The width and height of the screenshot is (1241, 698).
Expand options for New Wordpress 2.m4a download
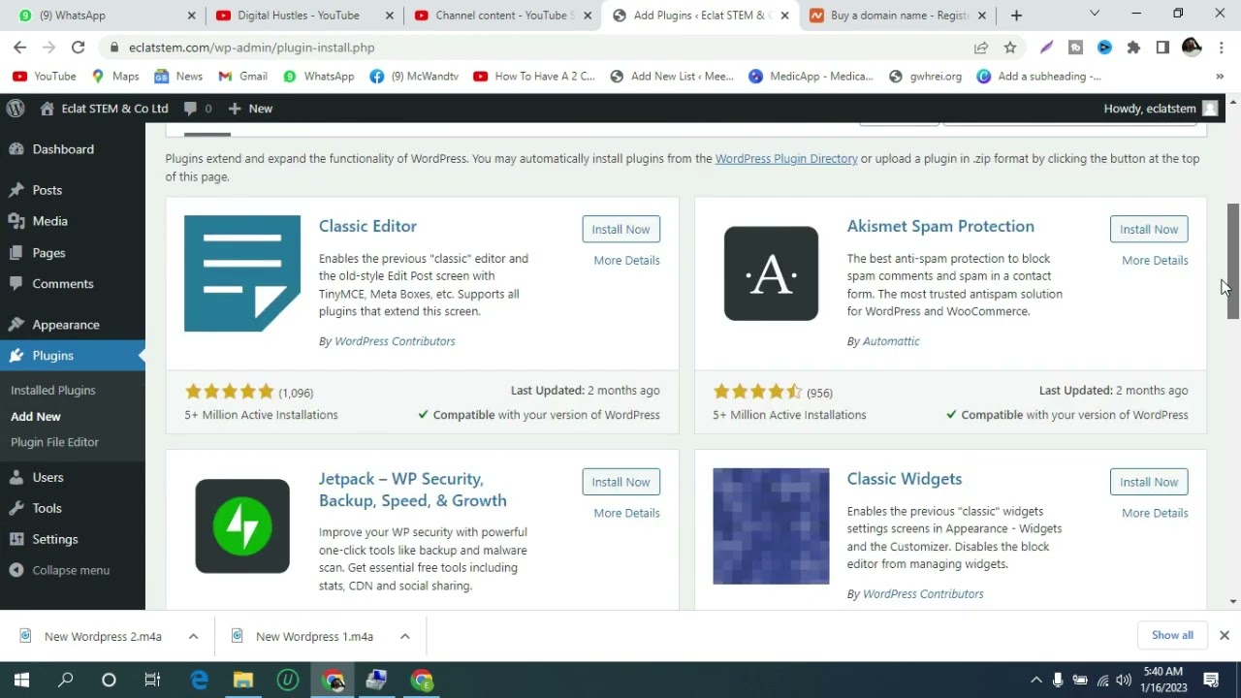point(193,637)
